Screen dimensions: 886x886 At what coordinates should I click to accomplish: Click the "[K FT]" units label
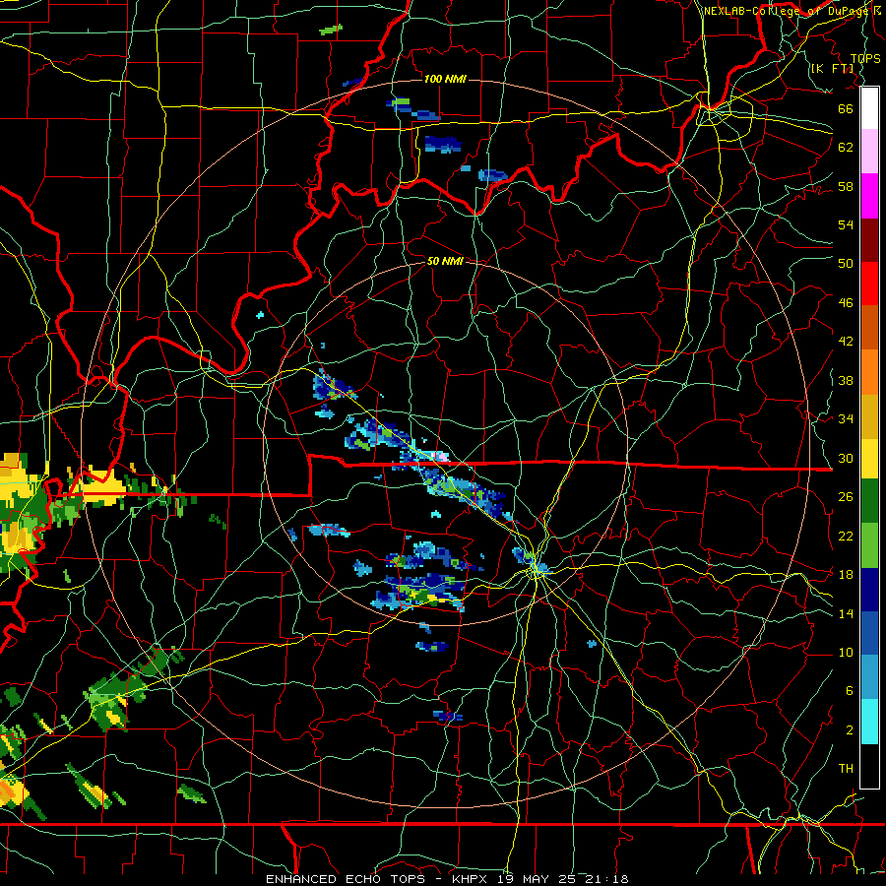point(833,69)
